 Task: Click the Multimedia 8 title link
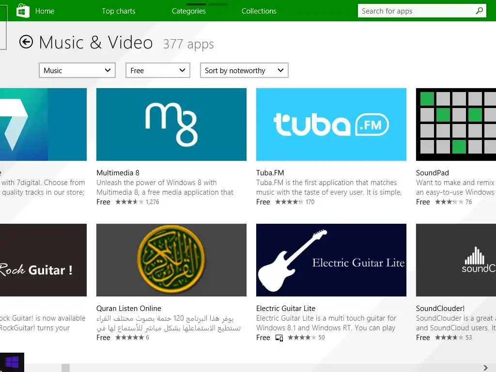tap(118, 173)
